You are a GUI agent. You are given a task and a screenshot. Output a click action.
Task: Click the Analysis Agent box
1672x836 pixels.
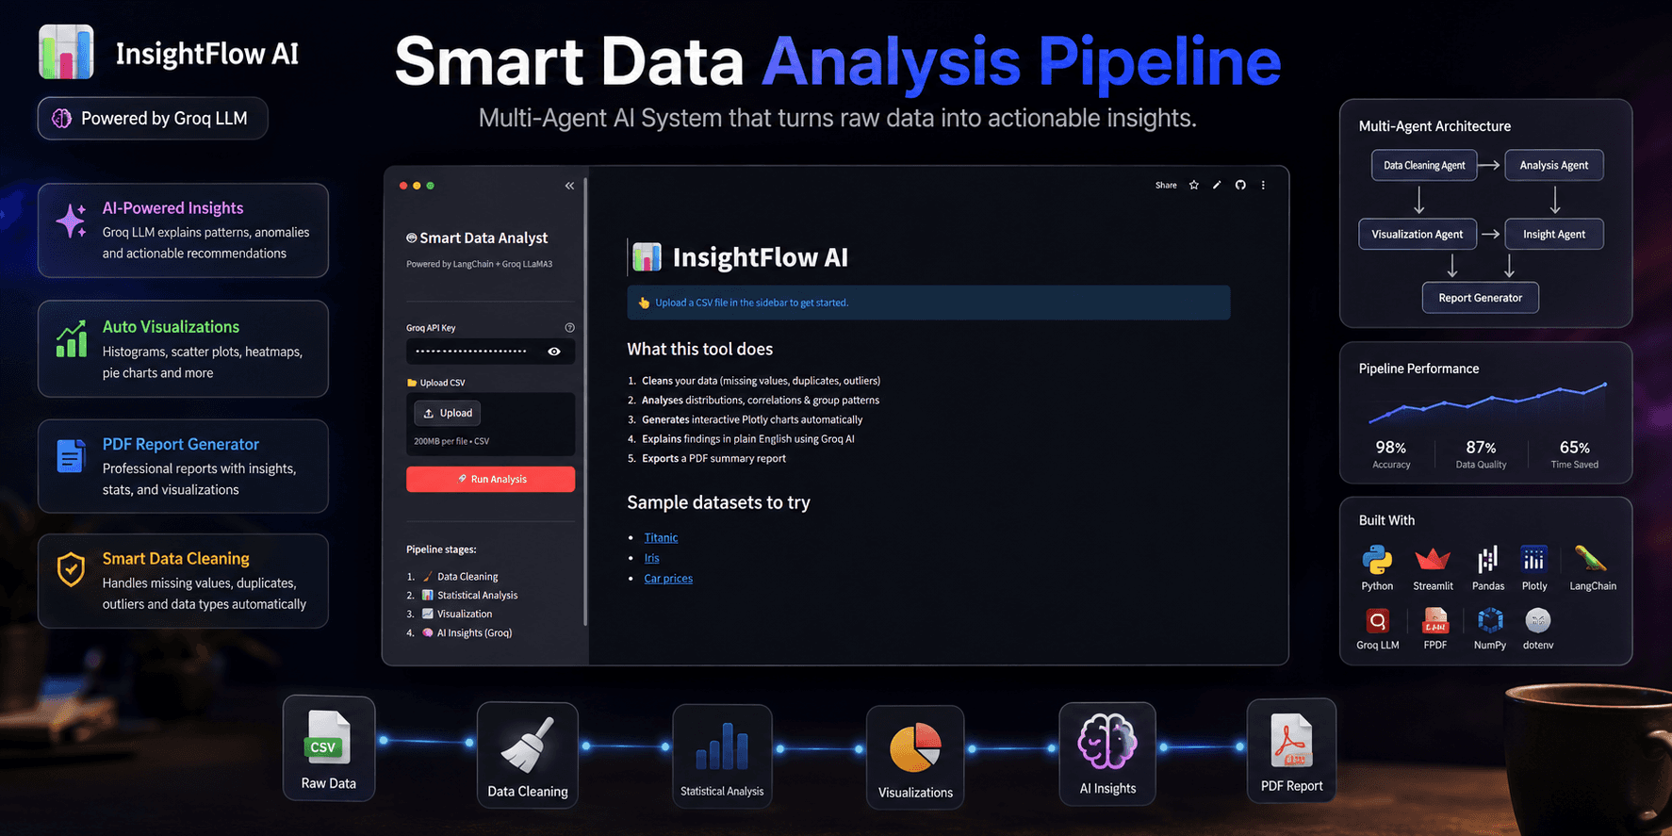click(1554, 165)
